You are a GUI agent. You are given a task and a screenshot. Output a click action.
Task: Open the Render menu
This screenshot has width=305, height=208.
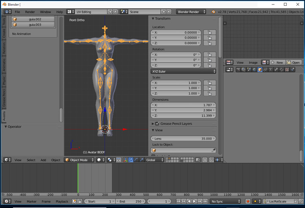(x=30, y=12)
